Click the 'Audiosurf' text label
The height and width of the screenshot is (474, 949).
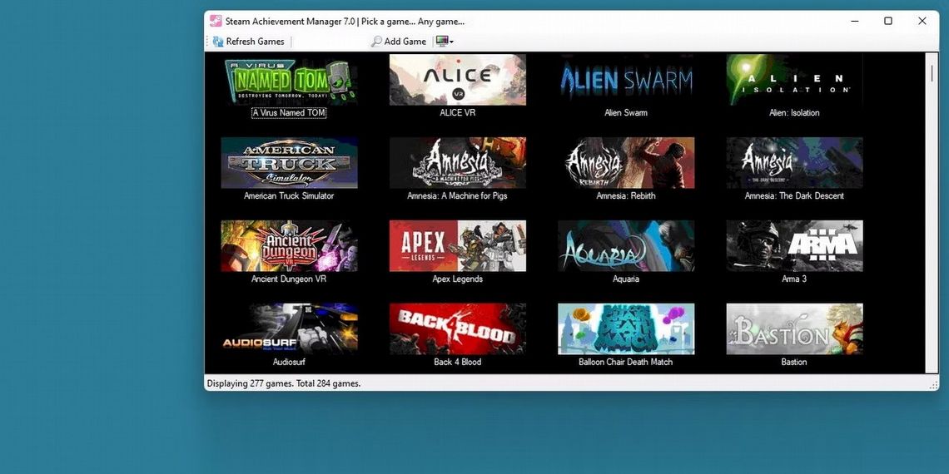[x=290, y=362]
